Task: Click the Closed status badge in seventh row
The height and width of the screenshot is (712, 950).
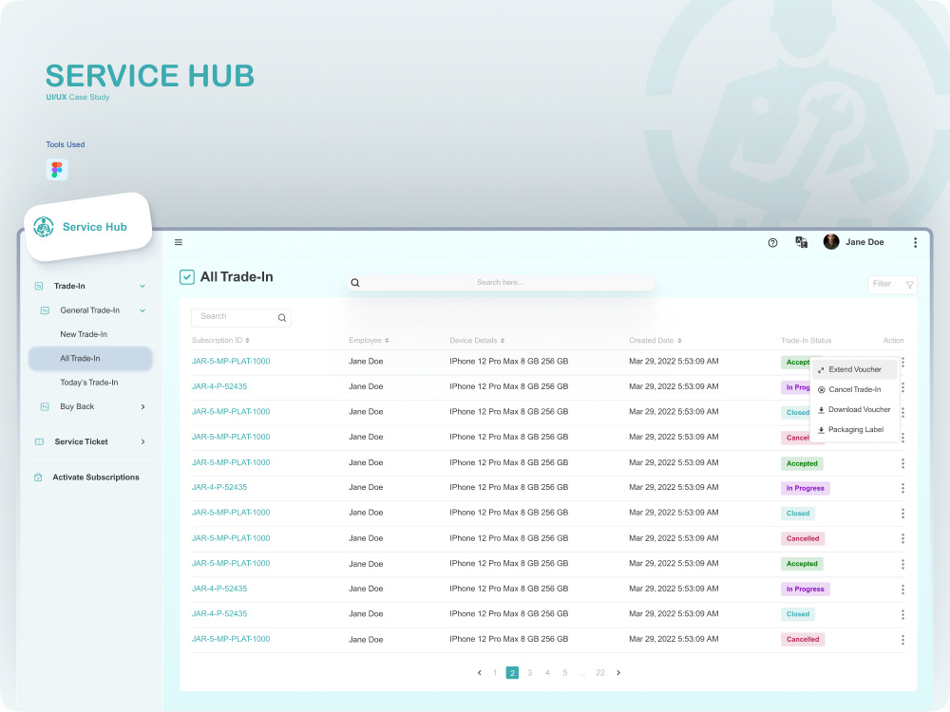Action: click(x=798, y=514)
